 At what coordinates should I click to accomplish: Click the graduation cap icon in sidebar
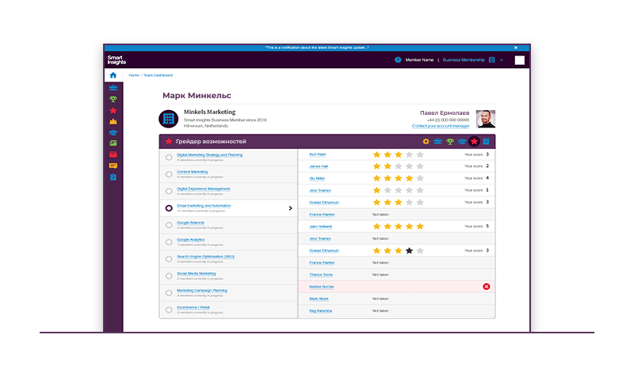click(x=113, y=132)
